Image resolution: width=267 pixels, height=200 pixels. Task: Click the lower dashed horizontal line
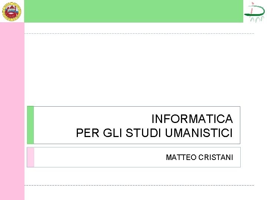139,185
